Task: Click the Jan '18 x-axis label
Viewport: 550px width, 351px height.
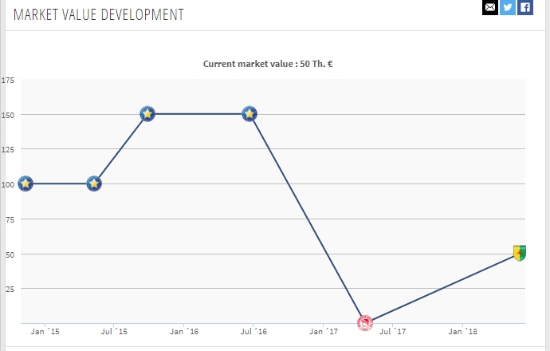Action: 463,331
